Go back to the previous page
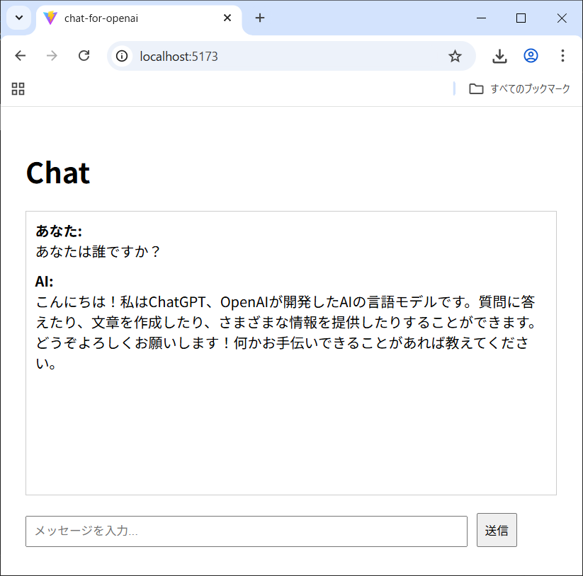Viewport: 583px width, 576px height. tap(21, 56)
